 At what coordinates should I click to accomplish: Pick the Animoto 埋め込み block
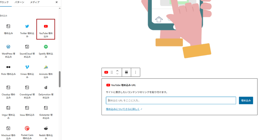pyautogui.click(x=46, y=72)
